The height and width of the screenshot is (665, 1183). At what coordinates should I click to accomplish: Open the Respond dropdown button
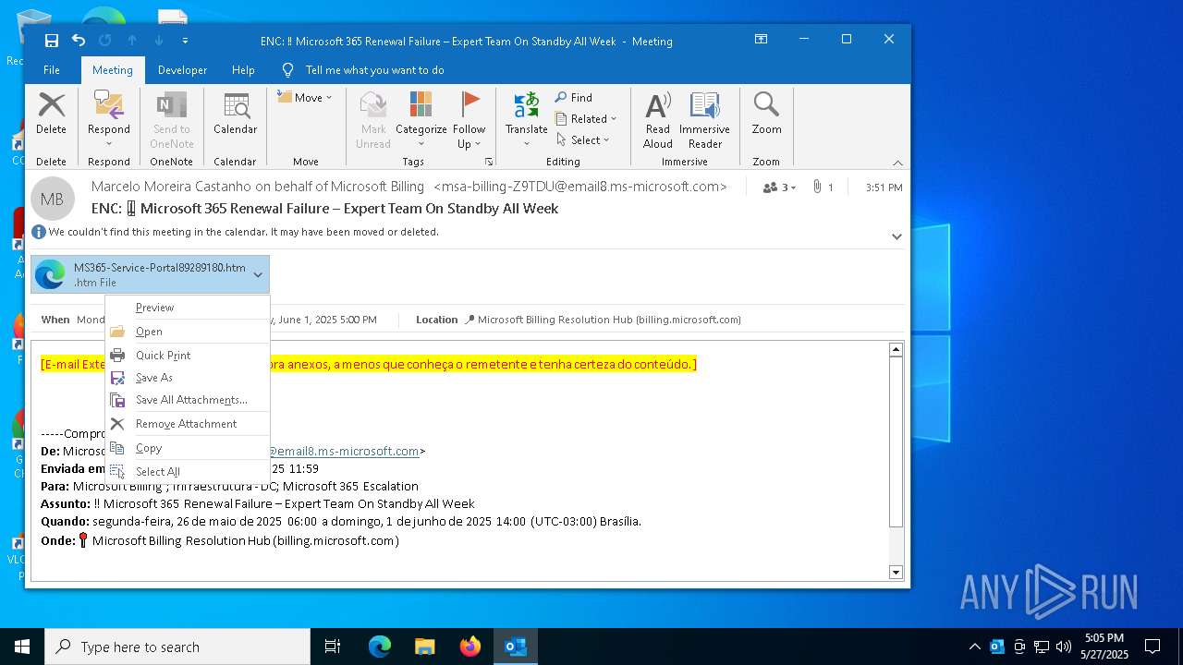click(x=109, y=119)
